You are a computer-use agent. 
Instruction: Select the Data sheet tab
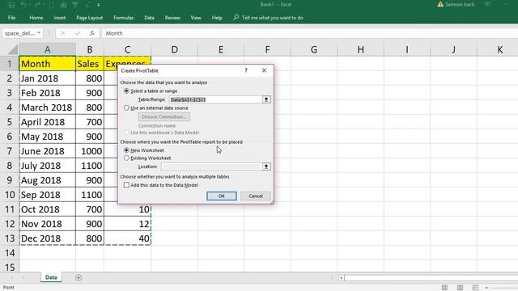[x=51, y=277]
